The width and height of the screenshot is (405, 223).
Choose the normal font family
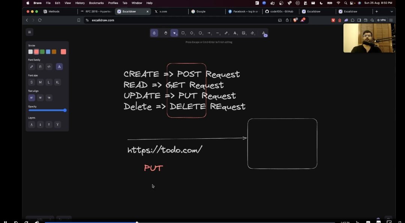click(40, 67)
